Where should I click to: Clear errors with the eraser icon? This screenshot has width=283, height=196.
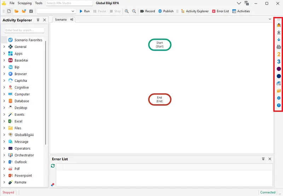click(x=52, y=185)
